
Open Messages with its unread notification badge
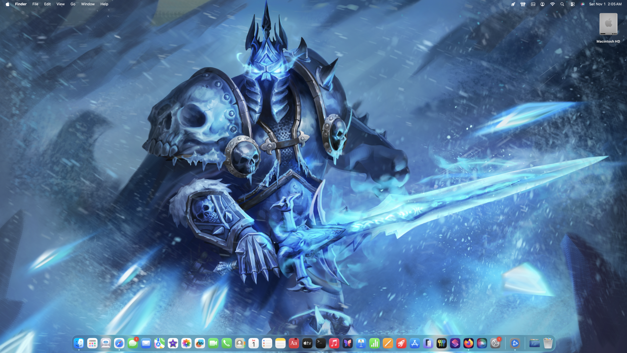coord(132,343)
